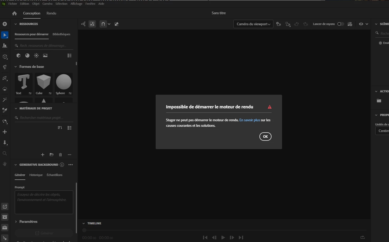Switch to Échantillons tab

[x=55, y=175]
